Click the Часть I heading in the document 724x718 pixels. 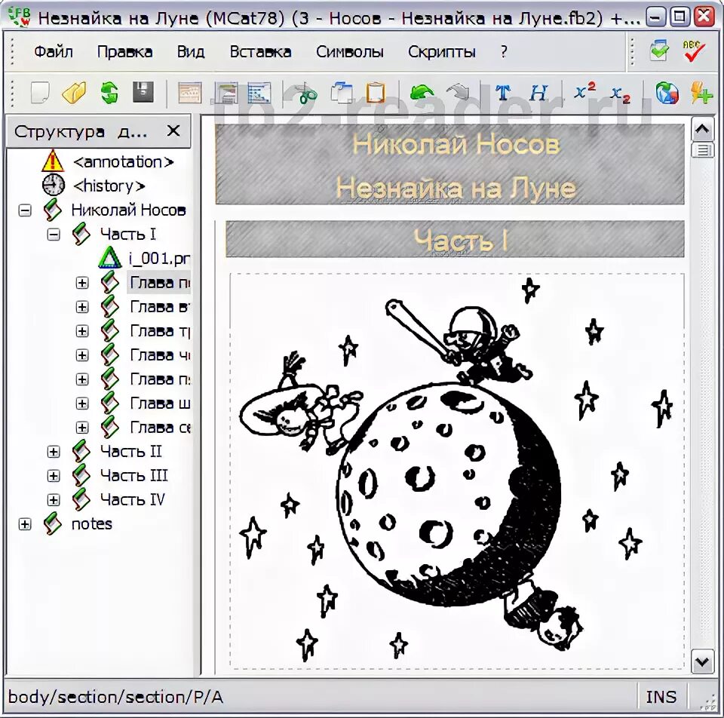click(x=460, y=240)
